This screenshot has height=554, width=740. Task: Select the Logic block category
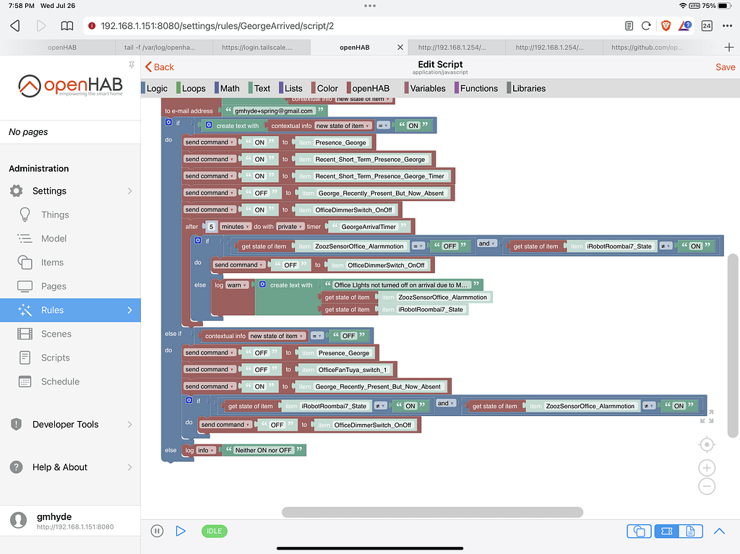[x=156, y=87]
